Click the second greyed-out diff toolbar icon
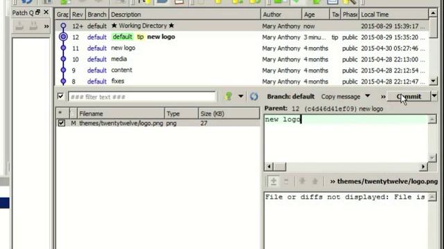 [x=286, y=181]
